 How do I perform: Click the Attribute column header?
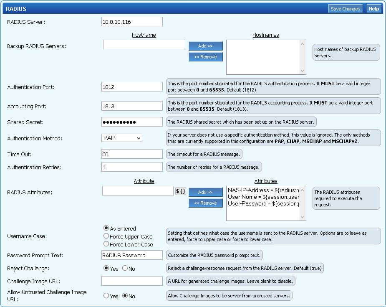point(144,181)
